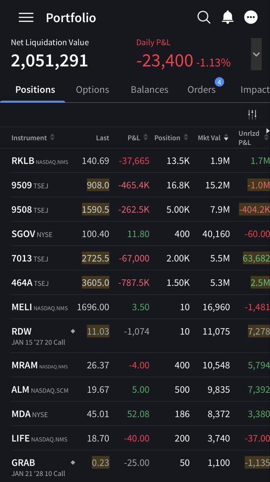Switch to the Balances tab
The width and height of the screenshot is (270, 482).
pyautogui.click(x=149, y=90)
